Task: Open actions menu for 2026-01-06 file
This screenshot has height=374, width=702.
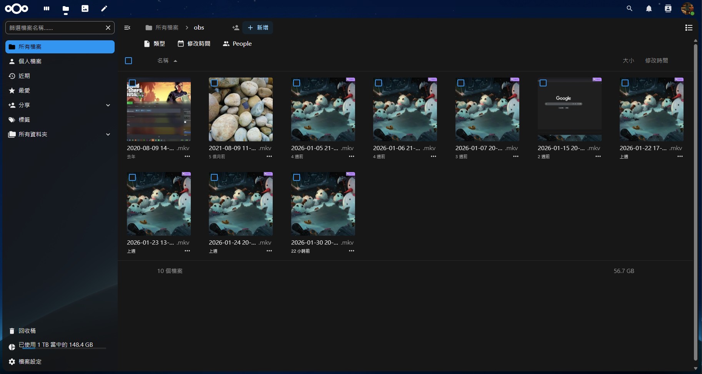Action: (434, 156)
